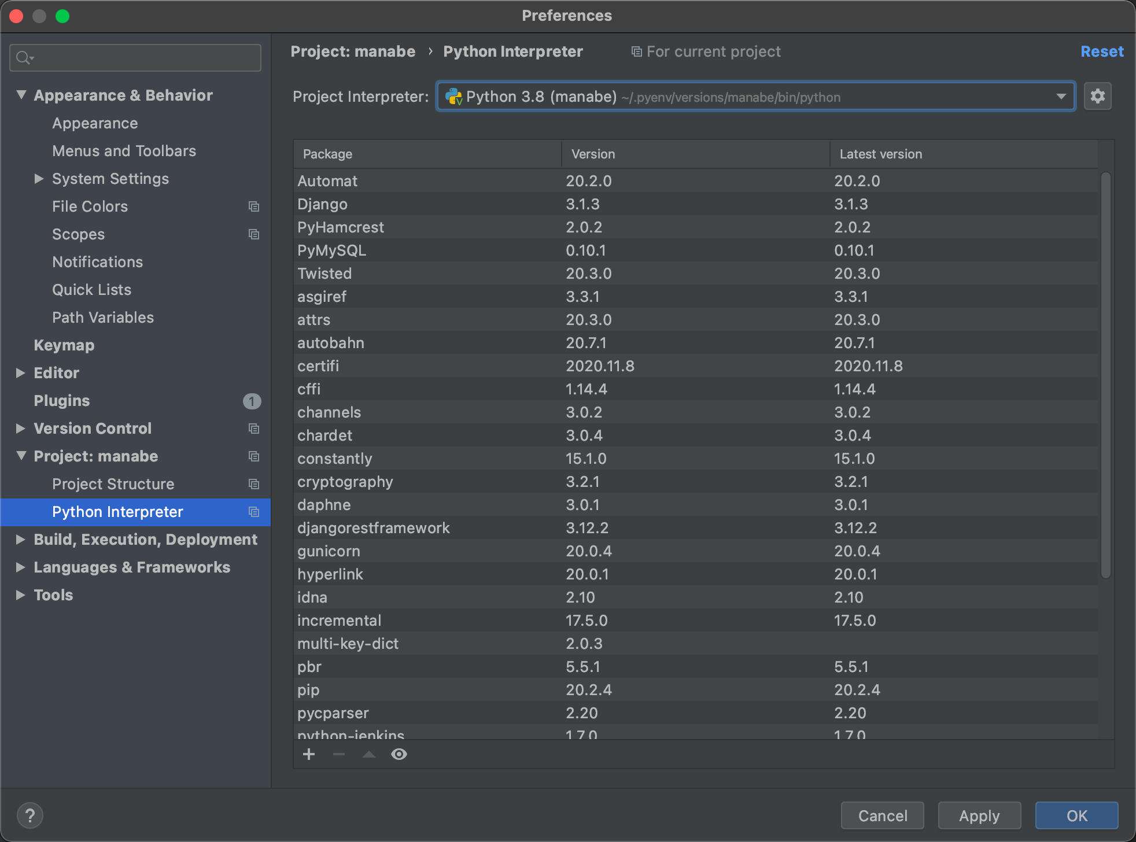Viewport: 1136px width, 842px height.
Task: Click project-level icon beside Scopes
Action: tap(253, 234)
